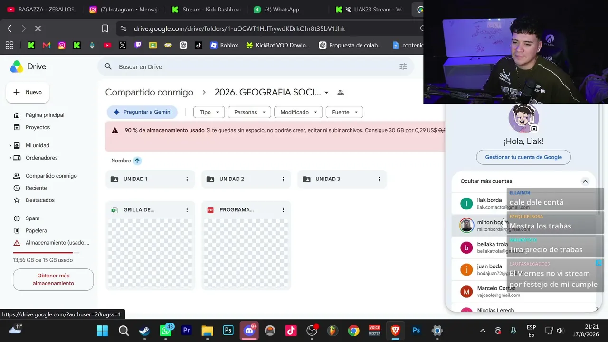
Task: Open the YouTube bookmark icon
Action: (107, 45)
